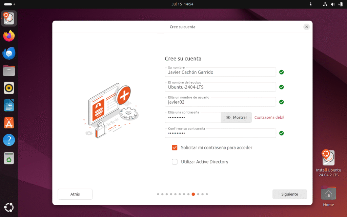Click green check next to El nombre del equipo
The width and height of the screenshot is (347, 217).
282,87
